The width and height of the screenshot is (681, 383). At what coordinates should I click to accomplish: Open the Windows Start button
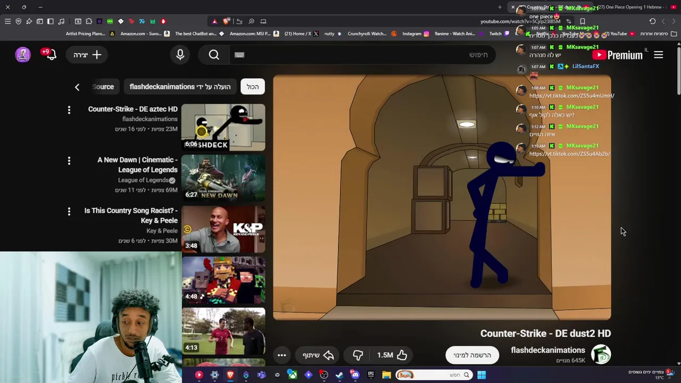tap(481, 375)
